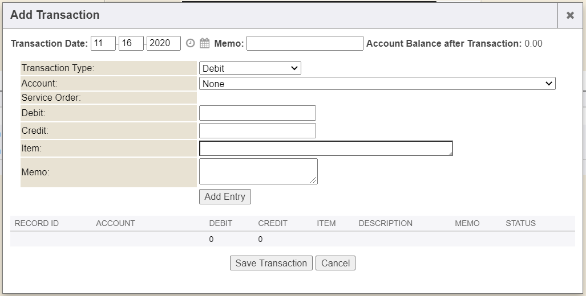Click into the Debit amount field
This screenshot has height=296, width=586.
(x=257, y=113)
